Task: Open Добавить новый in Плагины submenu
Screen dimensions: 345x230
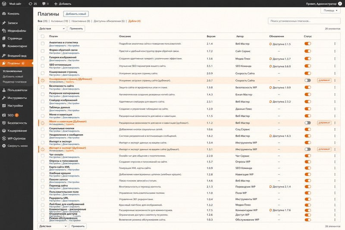Action: [x=13, y=76]
